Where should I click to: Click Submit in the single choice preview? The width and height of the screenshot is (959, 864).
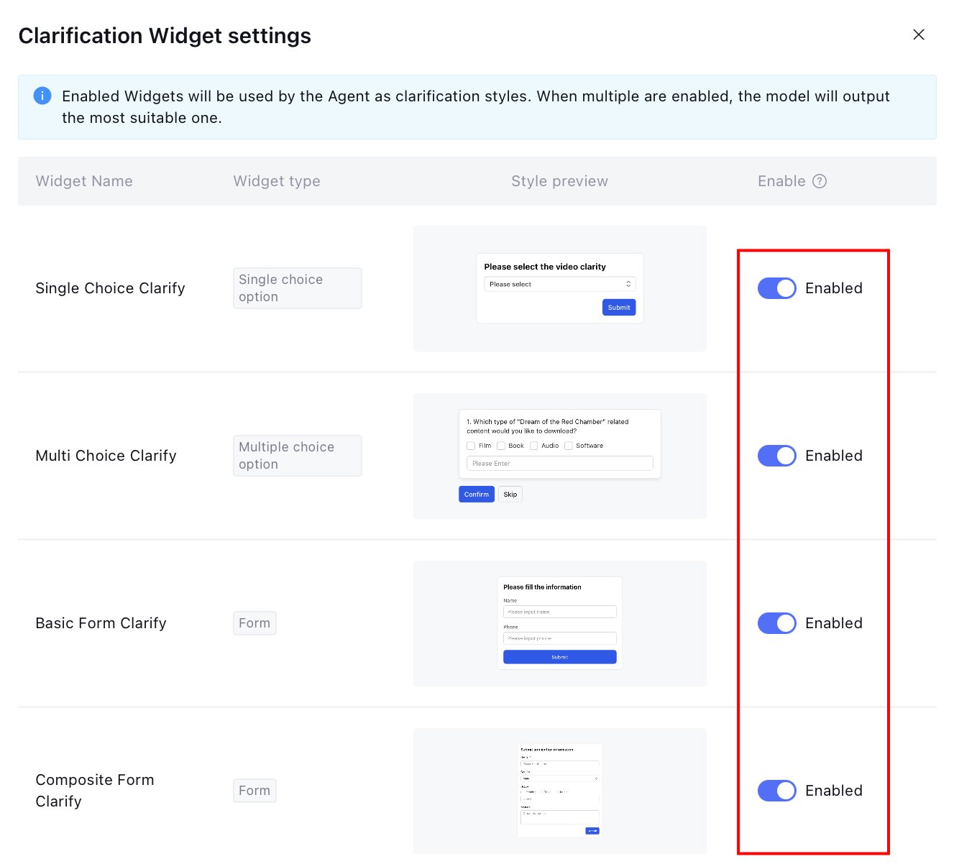(618, 308)
